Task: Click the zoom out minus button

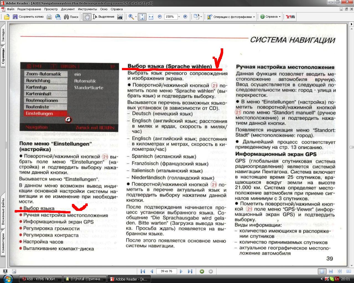Action: click(160, 17)
